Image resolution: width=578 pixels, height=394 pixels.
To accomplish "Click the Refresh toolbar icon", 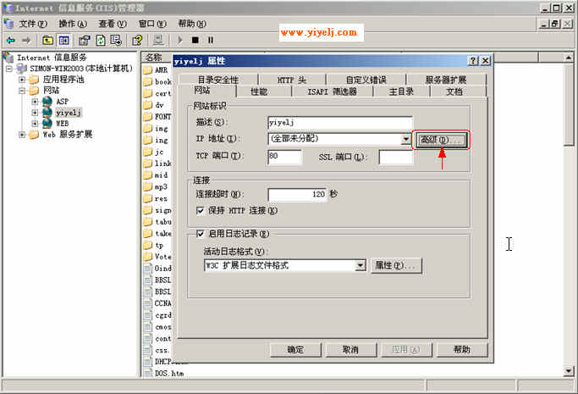I will [101, 40].
